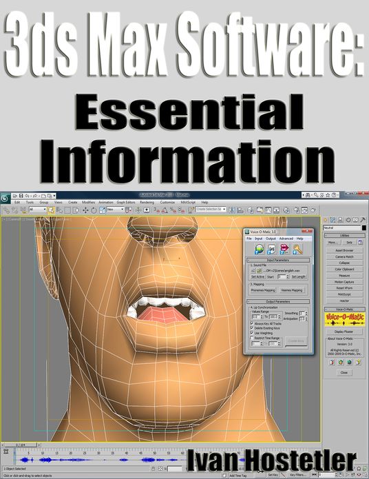Click the Save File quick-access icon

pos(21,196)
